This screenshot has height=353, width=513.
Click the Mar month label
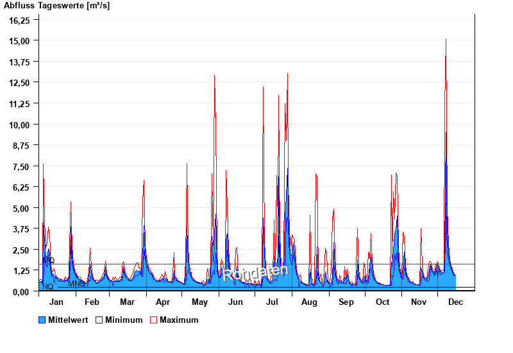(x=127, y=302)
